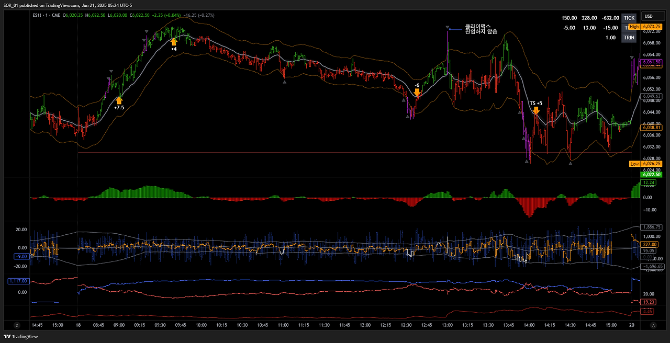The height and width of the screenshot is (343, 670).
Task: Click the orange +7.5 trade arrow marker
Action: tap(120, 100)
